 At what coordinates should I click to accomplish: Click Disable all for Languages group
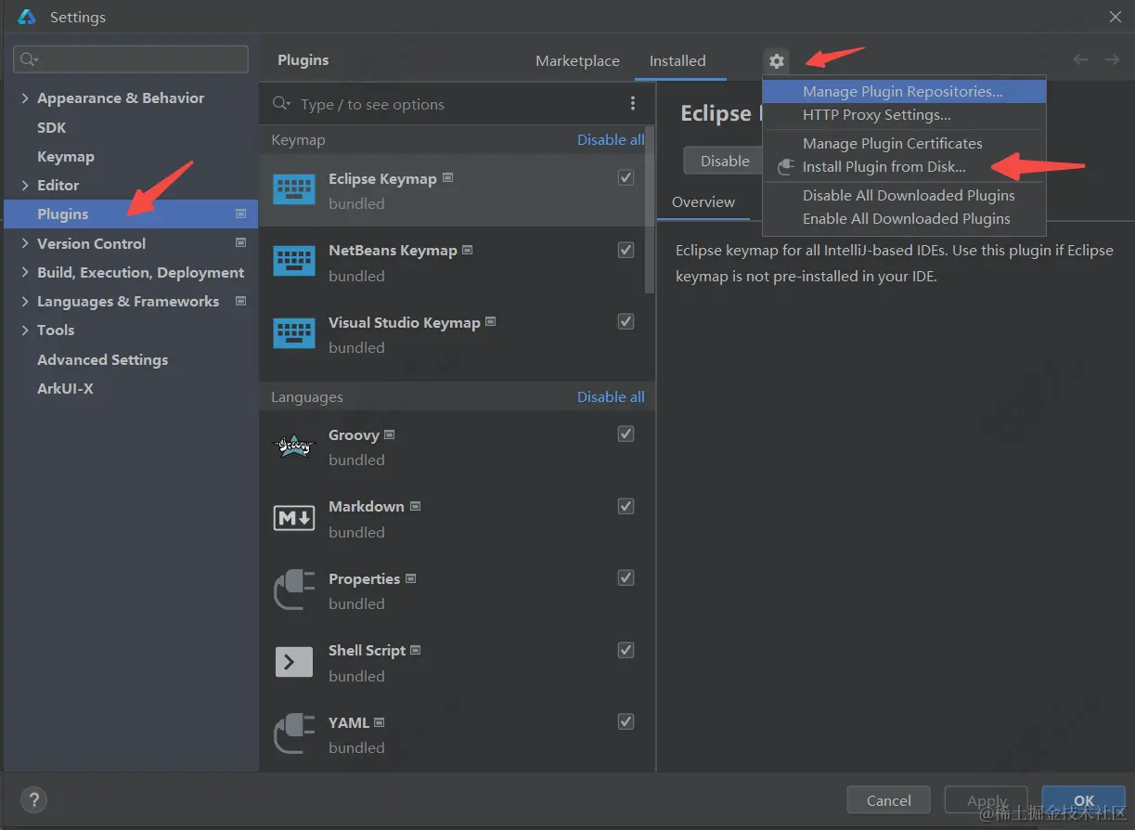pyautogui.click(x=611, y=396)
